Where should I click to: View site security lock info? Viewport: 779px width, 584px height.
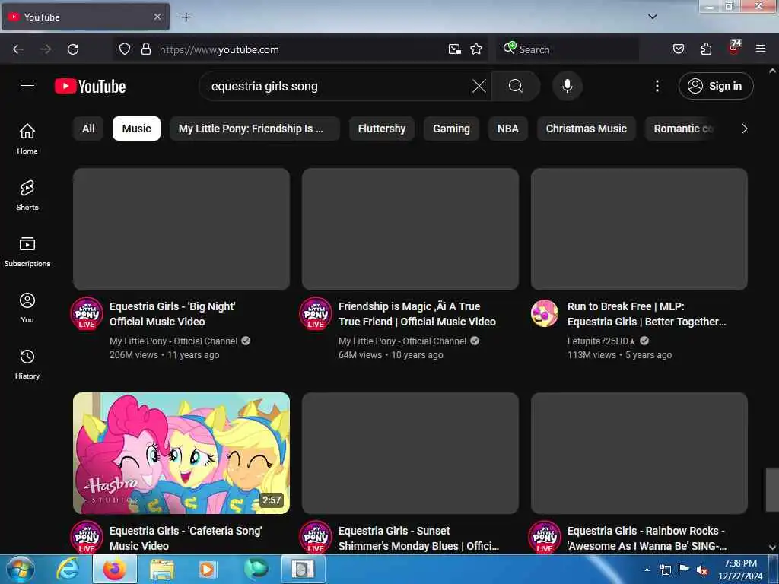(x=145, y=49)
